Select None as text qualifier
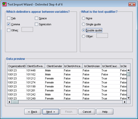 (x=83, y=18)
